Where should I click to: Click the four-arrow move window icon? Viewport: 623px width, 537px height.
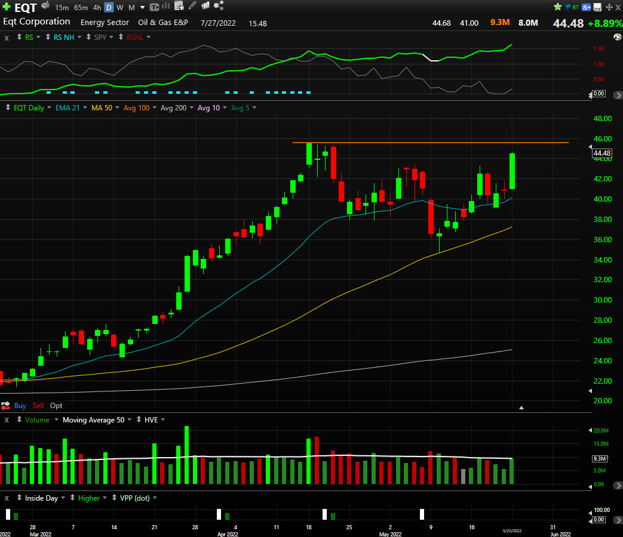(609, 7)
